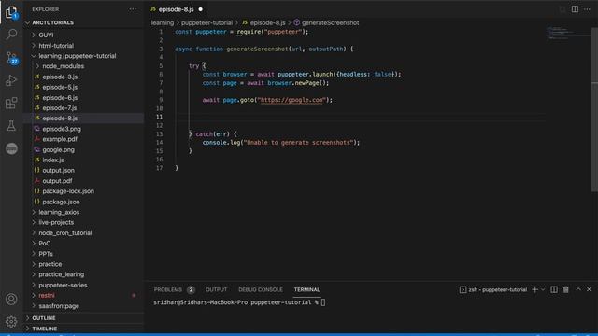Split the terminal panel

pos(554,290)
